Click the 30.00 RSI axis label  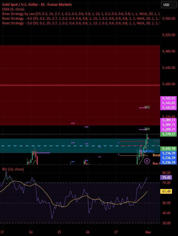[167, 223]
